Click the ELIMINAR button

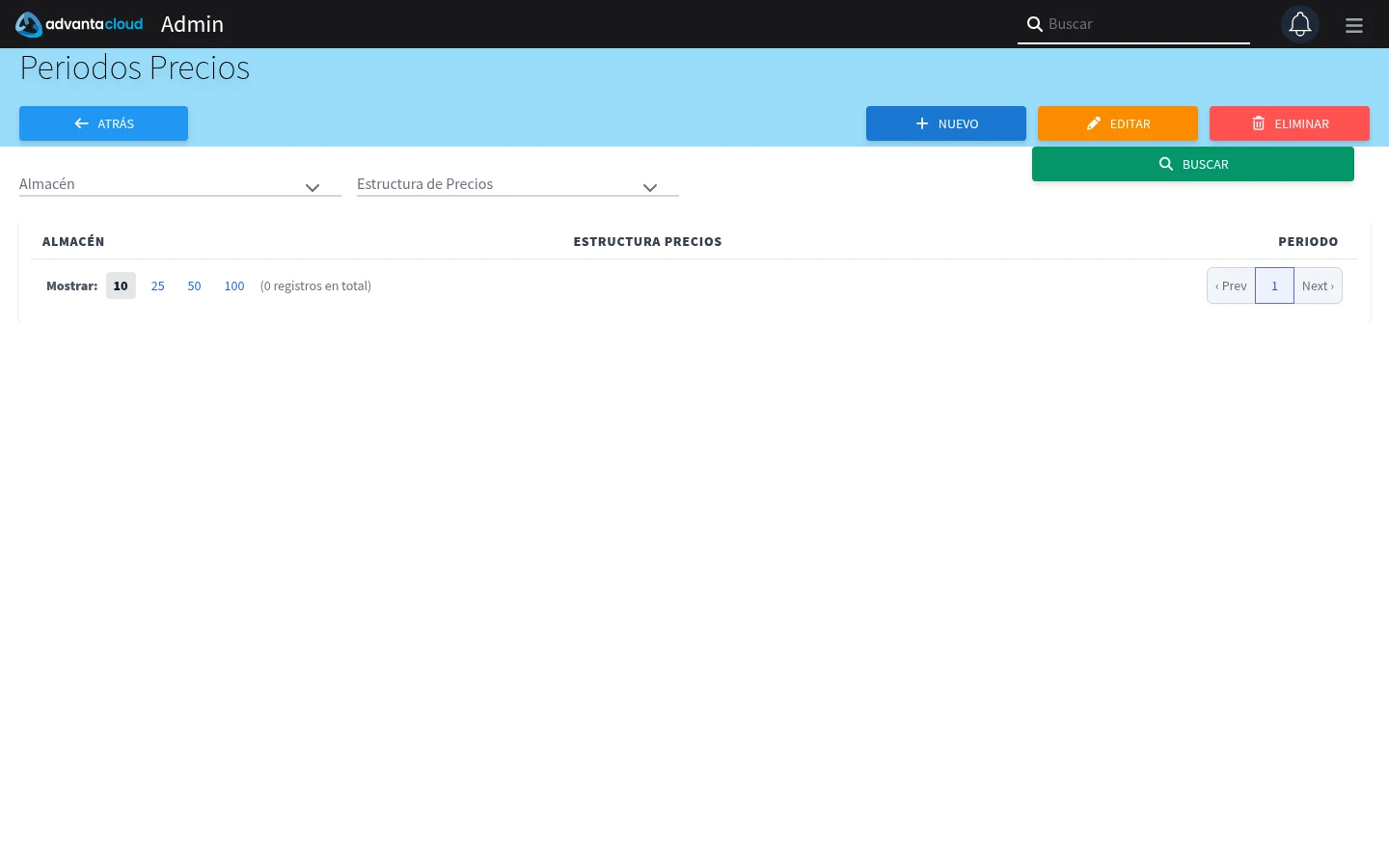(x=1290, y=123)
